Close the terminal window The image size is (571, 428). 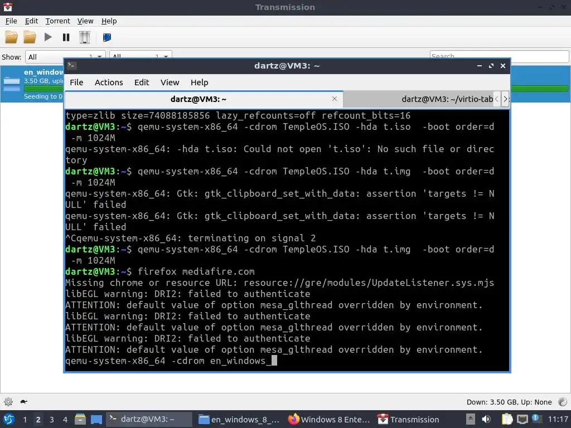click(x=503, y=66)
